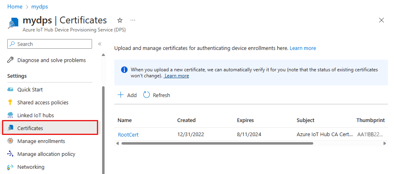Open the RootCert certificate link

[x=128, y=135]
